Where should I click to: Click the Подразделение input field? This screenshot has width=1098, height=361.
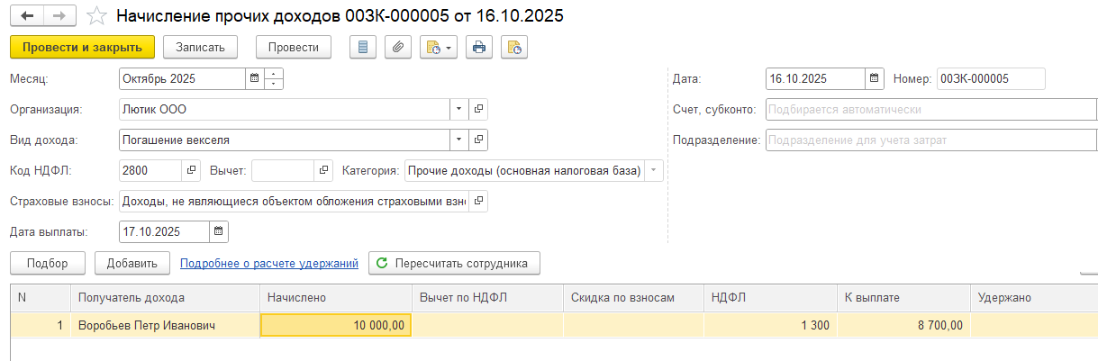(x=930, y=140)
